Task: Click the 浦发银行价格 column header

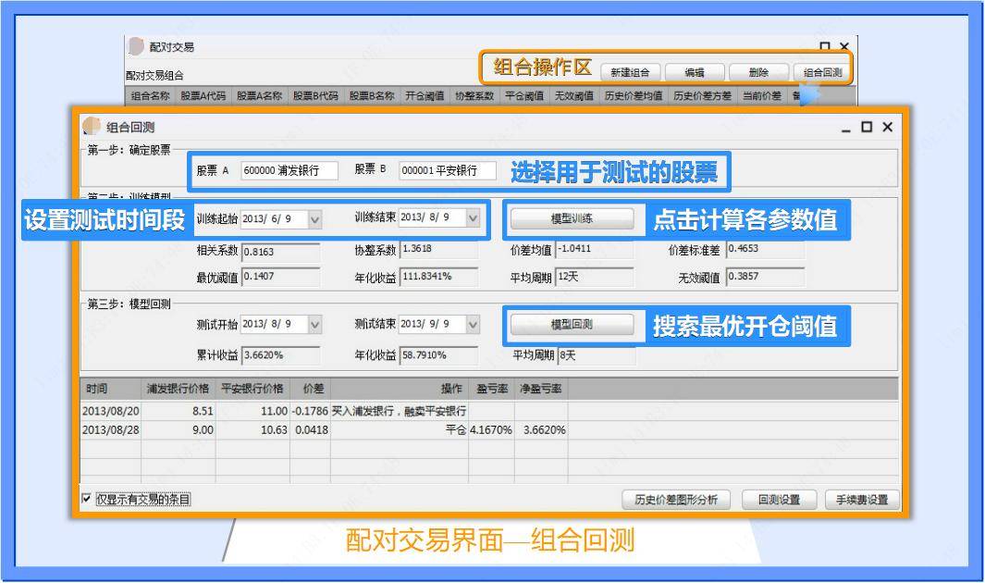Action: (x=178, y=389)
